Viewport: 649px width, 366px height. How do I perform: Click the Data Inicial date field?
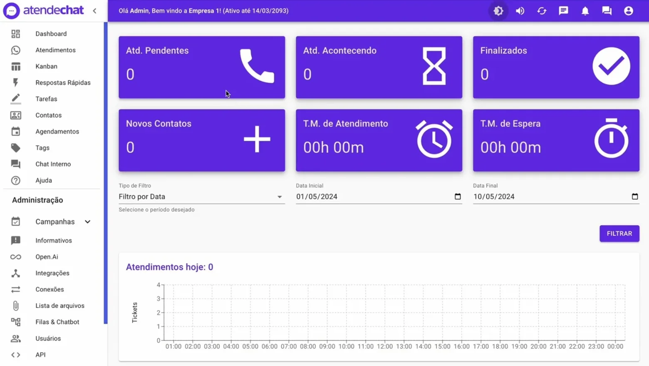tap(379, 197)
